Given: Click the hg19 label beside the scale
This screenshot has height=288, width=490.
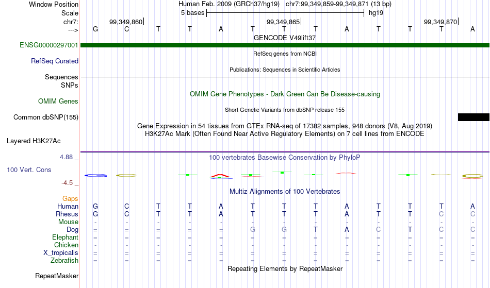Looking at the screenshot, I should tap(376, 13).
